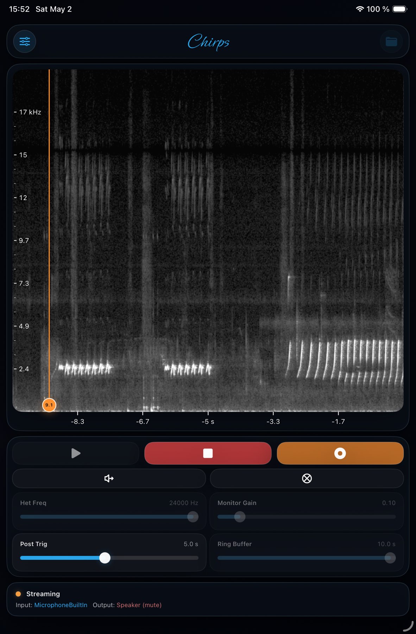Click the MicrophoneBuiltIn input link
The image size is (416, 634).
pyautogui.click(x=61, y=605)
